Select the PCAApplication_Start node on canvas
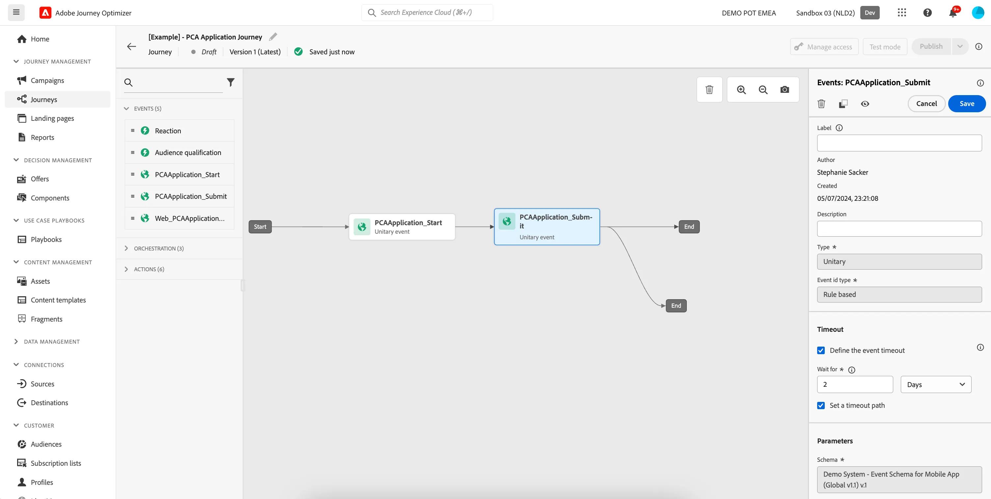 [402, 226]
